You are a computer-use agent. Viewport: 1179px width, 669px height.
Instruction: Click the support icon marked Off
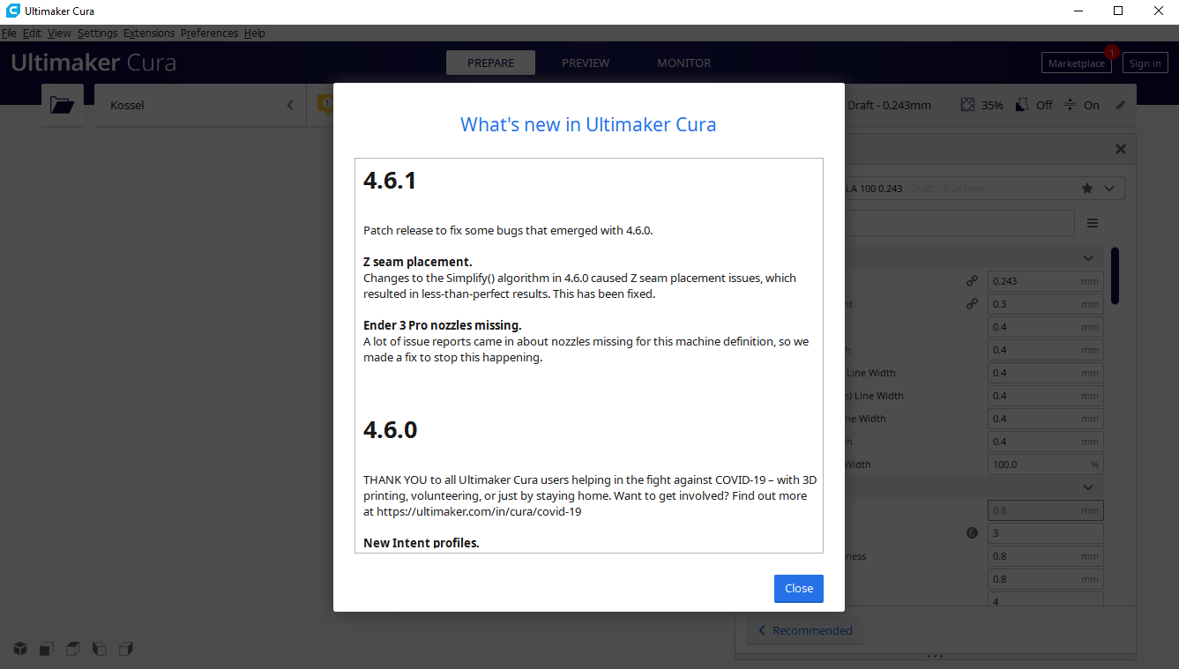coord(1021,105)
